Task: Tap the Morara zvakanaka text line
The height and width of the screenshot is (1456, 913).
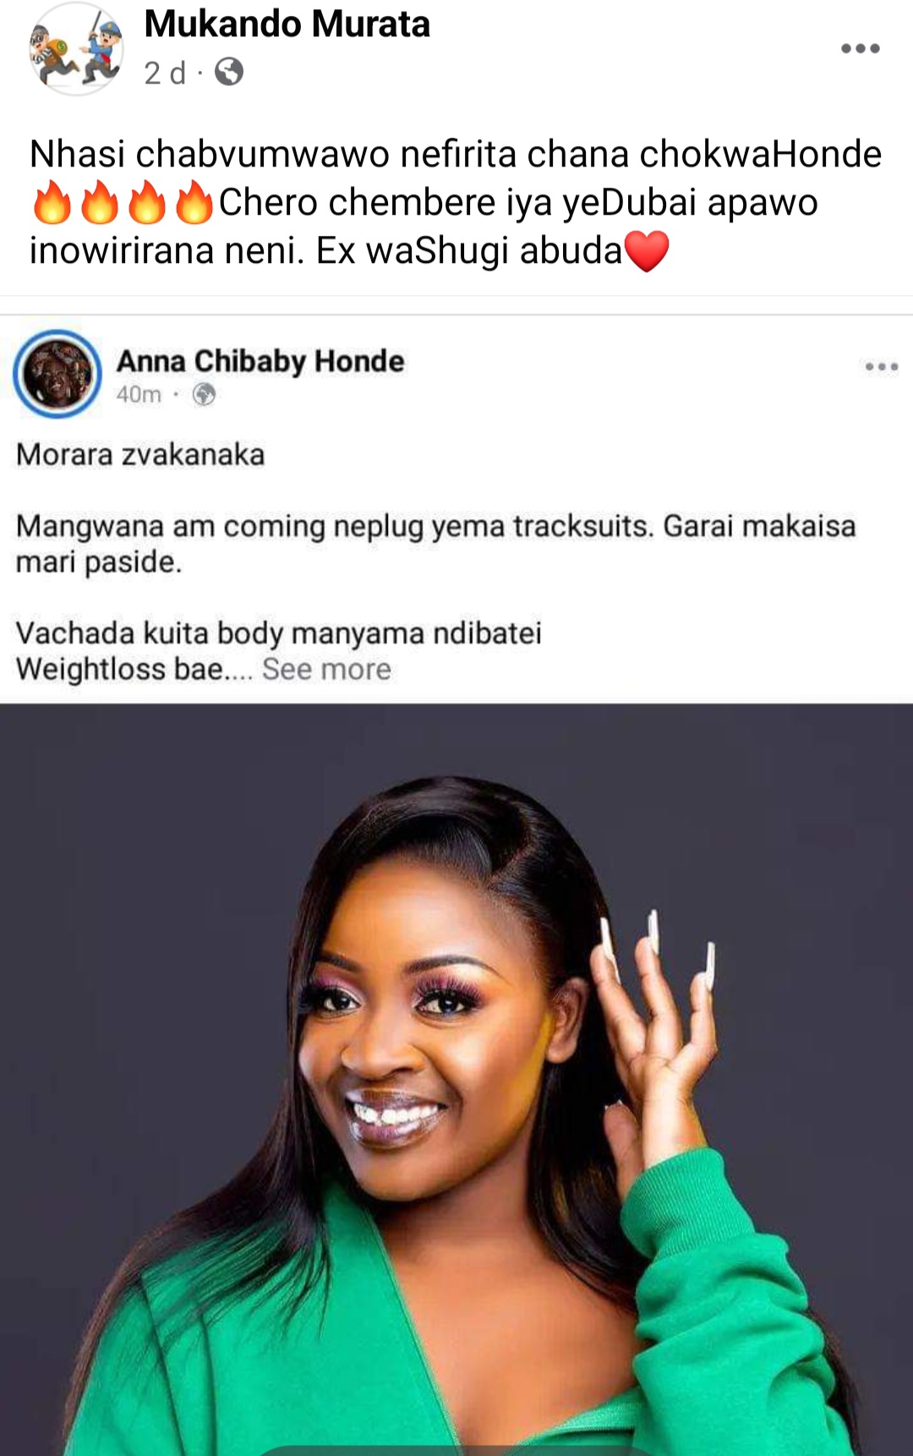Action: pyautogui.click(x=140, y=455)
